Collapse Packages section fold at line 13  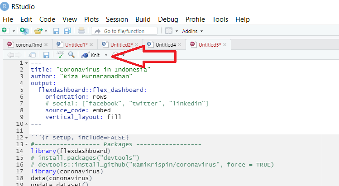coord(27,144)
